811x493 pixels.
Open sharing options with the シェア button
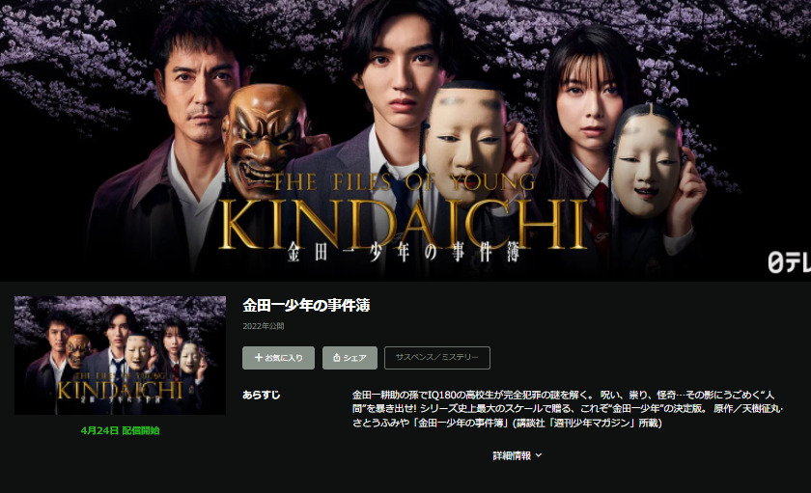(350, 358)
